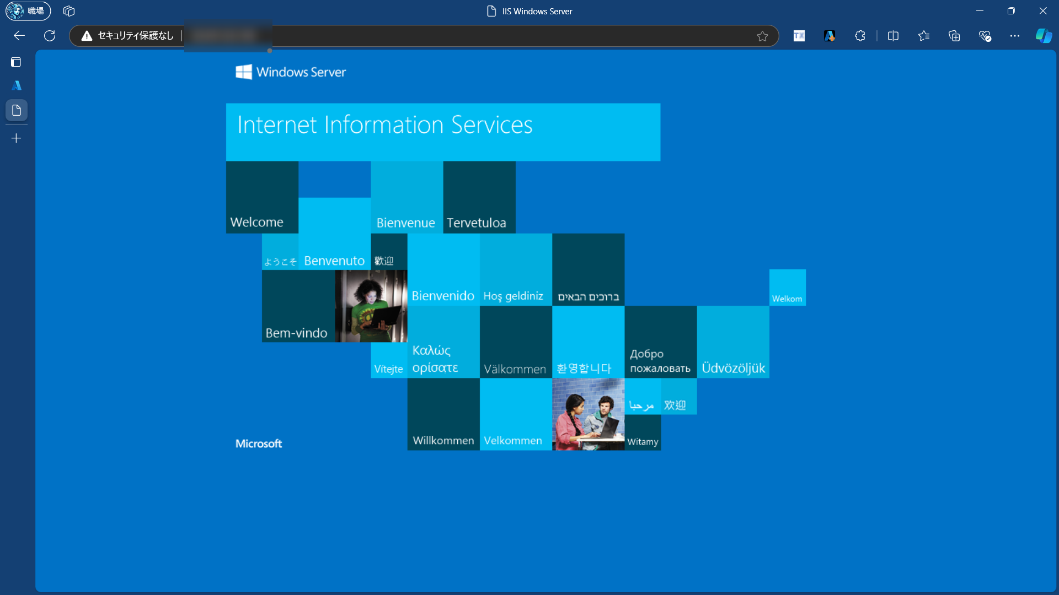Image resolution: width=1059 pixels, height=595 pixels.
Task: Open the Favorites list icon in toolbar
Action: coord(924,36)
